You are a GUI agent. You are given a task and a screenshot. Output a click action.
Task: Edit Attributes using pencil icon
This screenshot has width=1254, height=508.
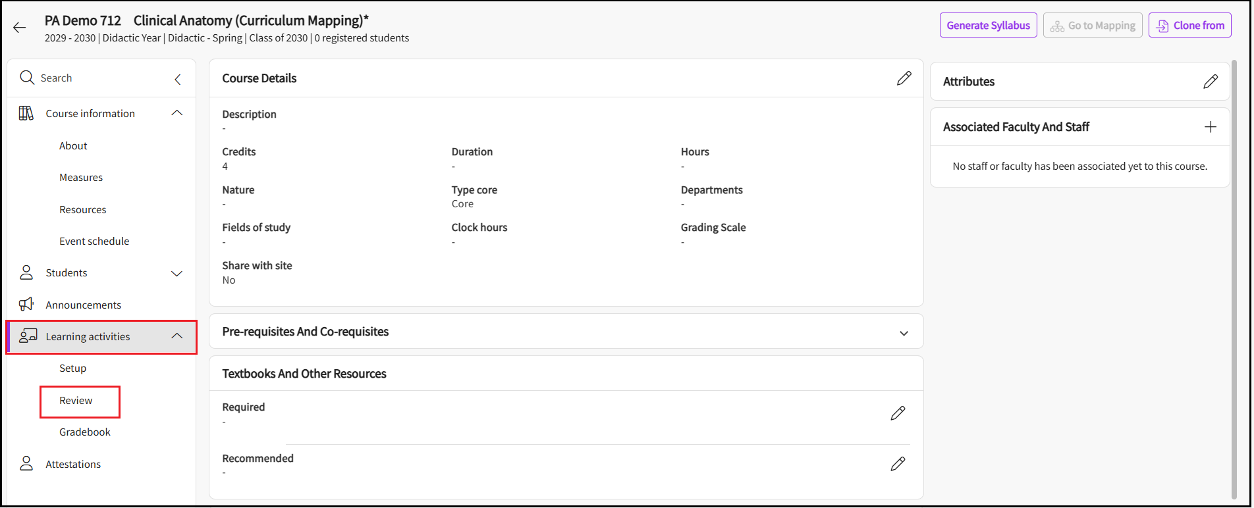pos(1210,82)
